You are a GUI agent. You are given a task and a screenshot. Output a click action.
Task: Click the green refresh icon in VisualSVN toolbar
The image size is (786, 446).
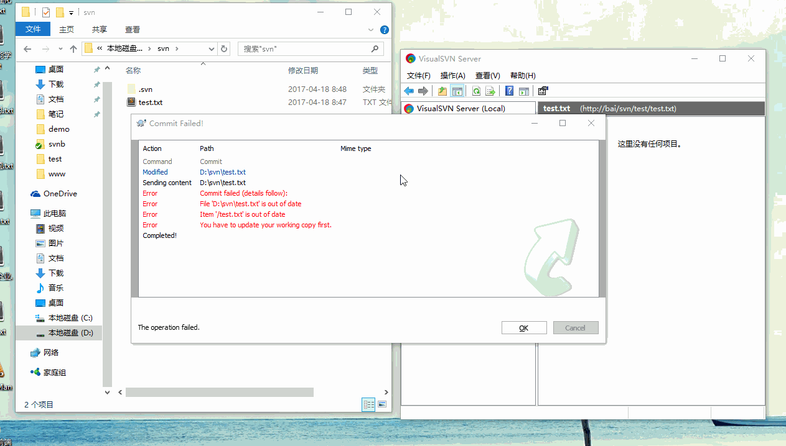pyautogui.click(x=476, y=91)
